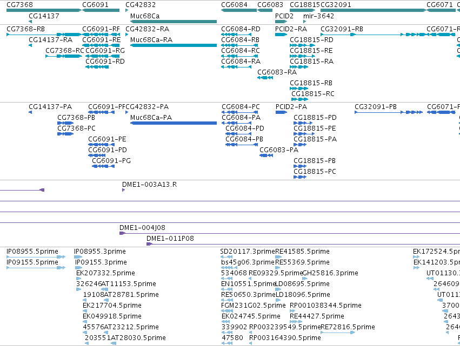Select the FGM231G02.5prime EST label
Viewport: 460px width, 346px height.
[253, 306]
